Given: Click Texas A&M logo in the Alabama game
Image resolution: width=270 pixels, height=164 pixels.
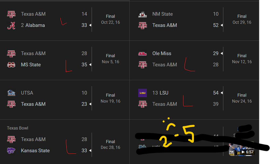Looking at the screenshot, I should pyautogui.click(x=11, y=14).
